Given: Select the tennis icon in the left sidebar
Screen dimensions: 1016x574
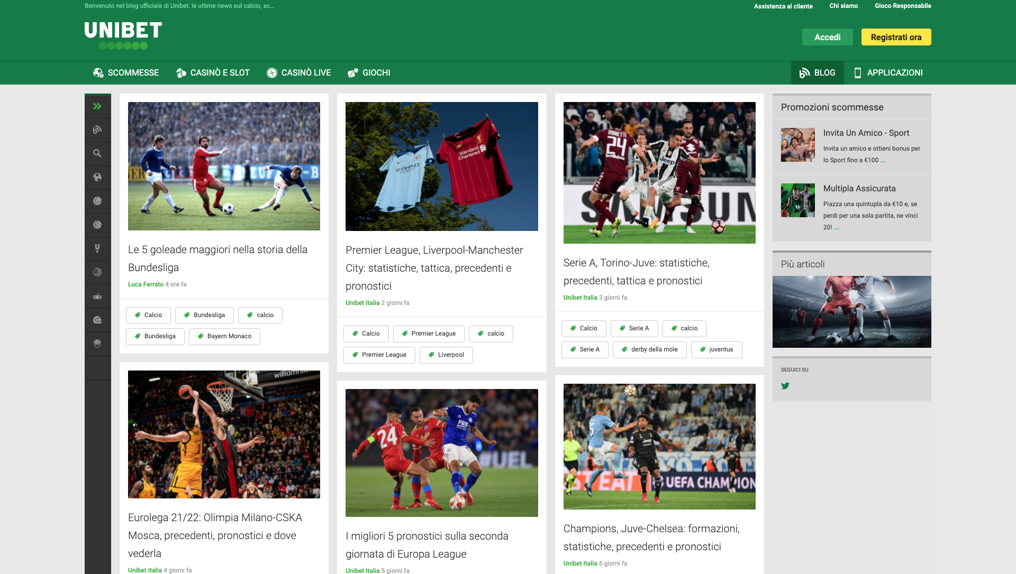Looking at the screenshot, I should [98, 201].
